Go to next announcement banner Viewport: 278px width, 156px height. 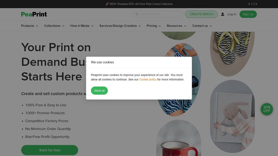pyautogui.click(x=256, y=4)
